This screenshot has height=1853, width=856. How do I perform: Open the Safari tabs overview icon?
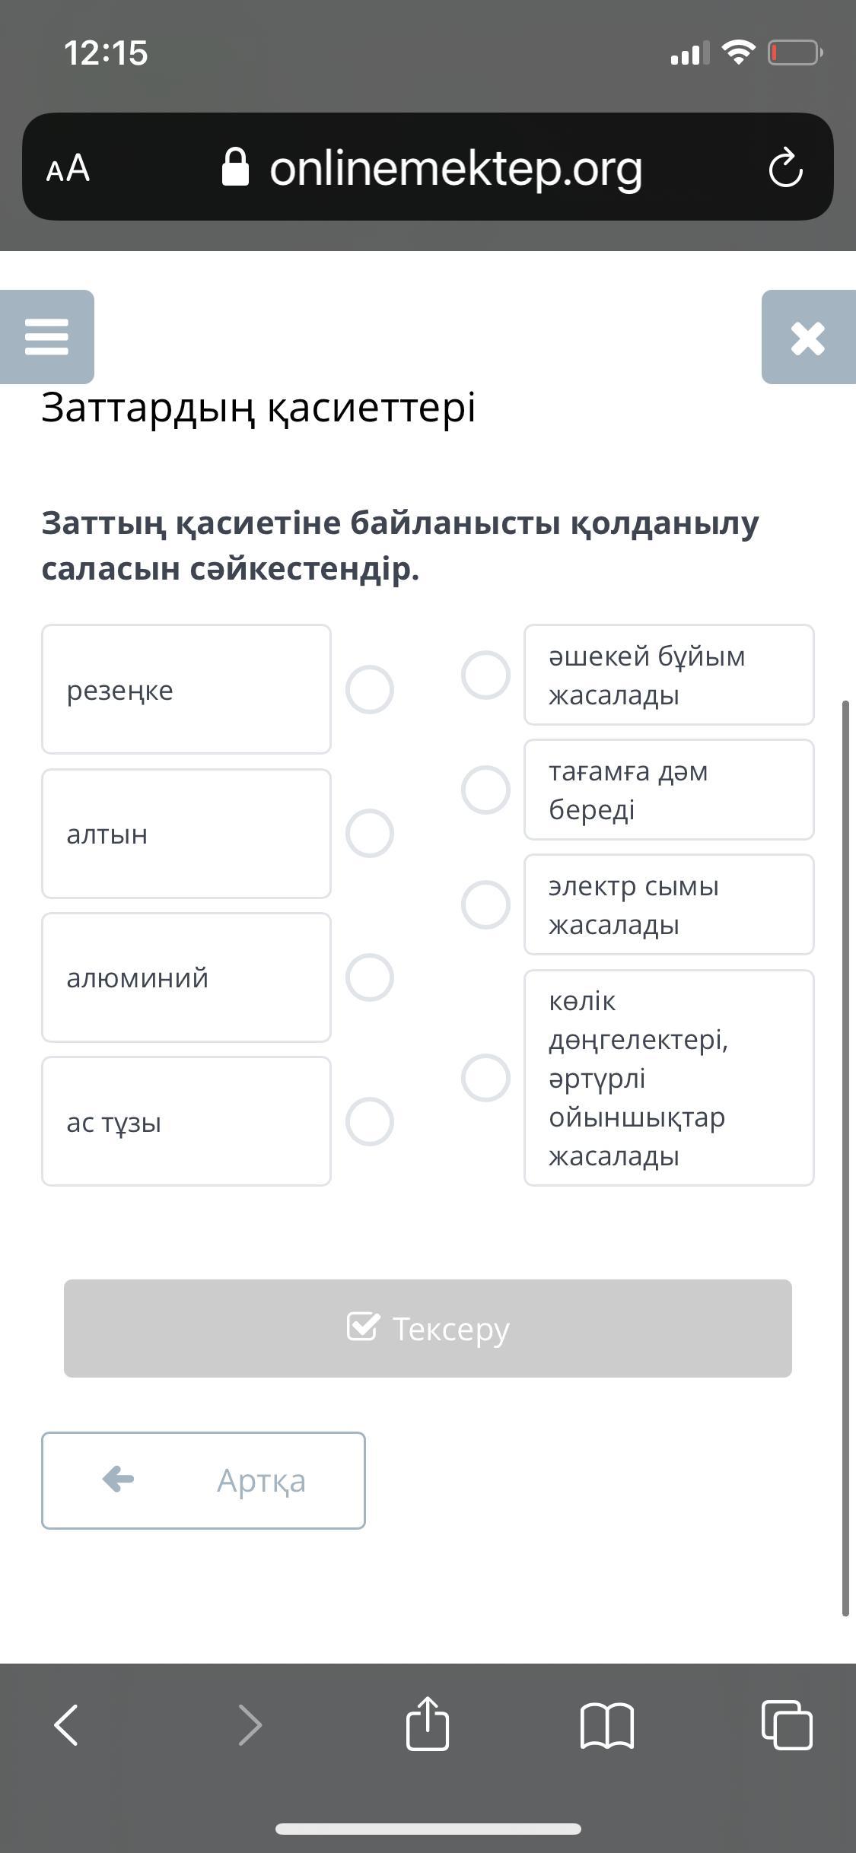click(787, 1724)
